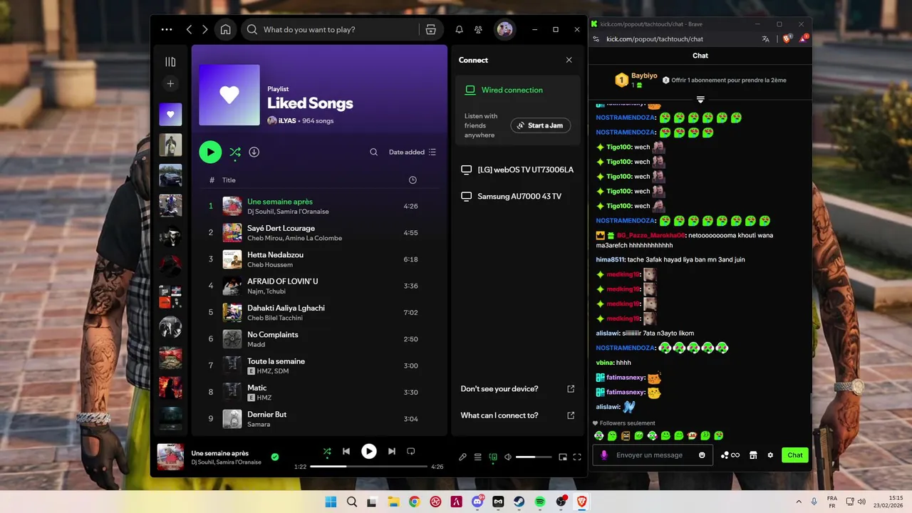Play the Liked Songs playlist
This screenshot has width=912, height=513.
pos(210,152)
